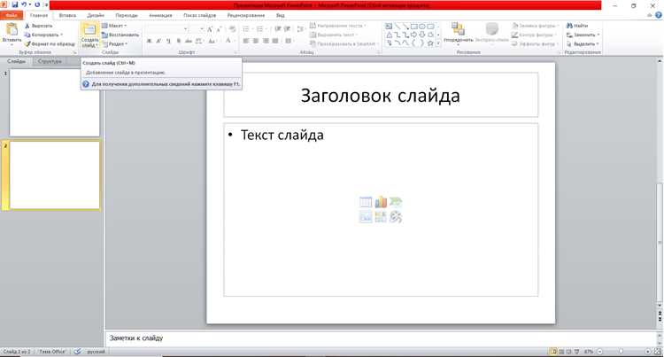Redo with the repeat arrow icon

pos(37,4)
